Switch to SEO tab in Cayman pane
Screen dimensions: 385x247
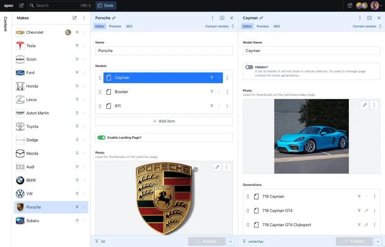coord(277,26)
